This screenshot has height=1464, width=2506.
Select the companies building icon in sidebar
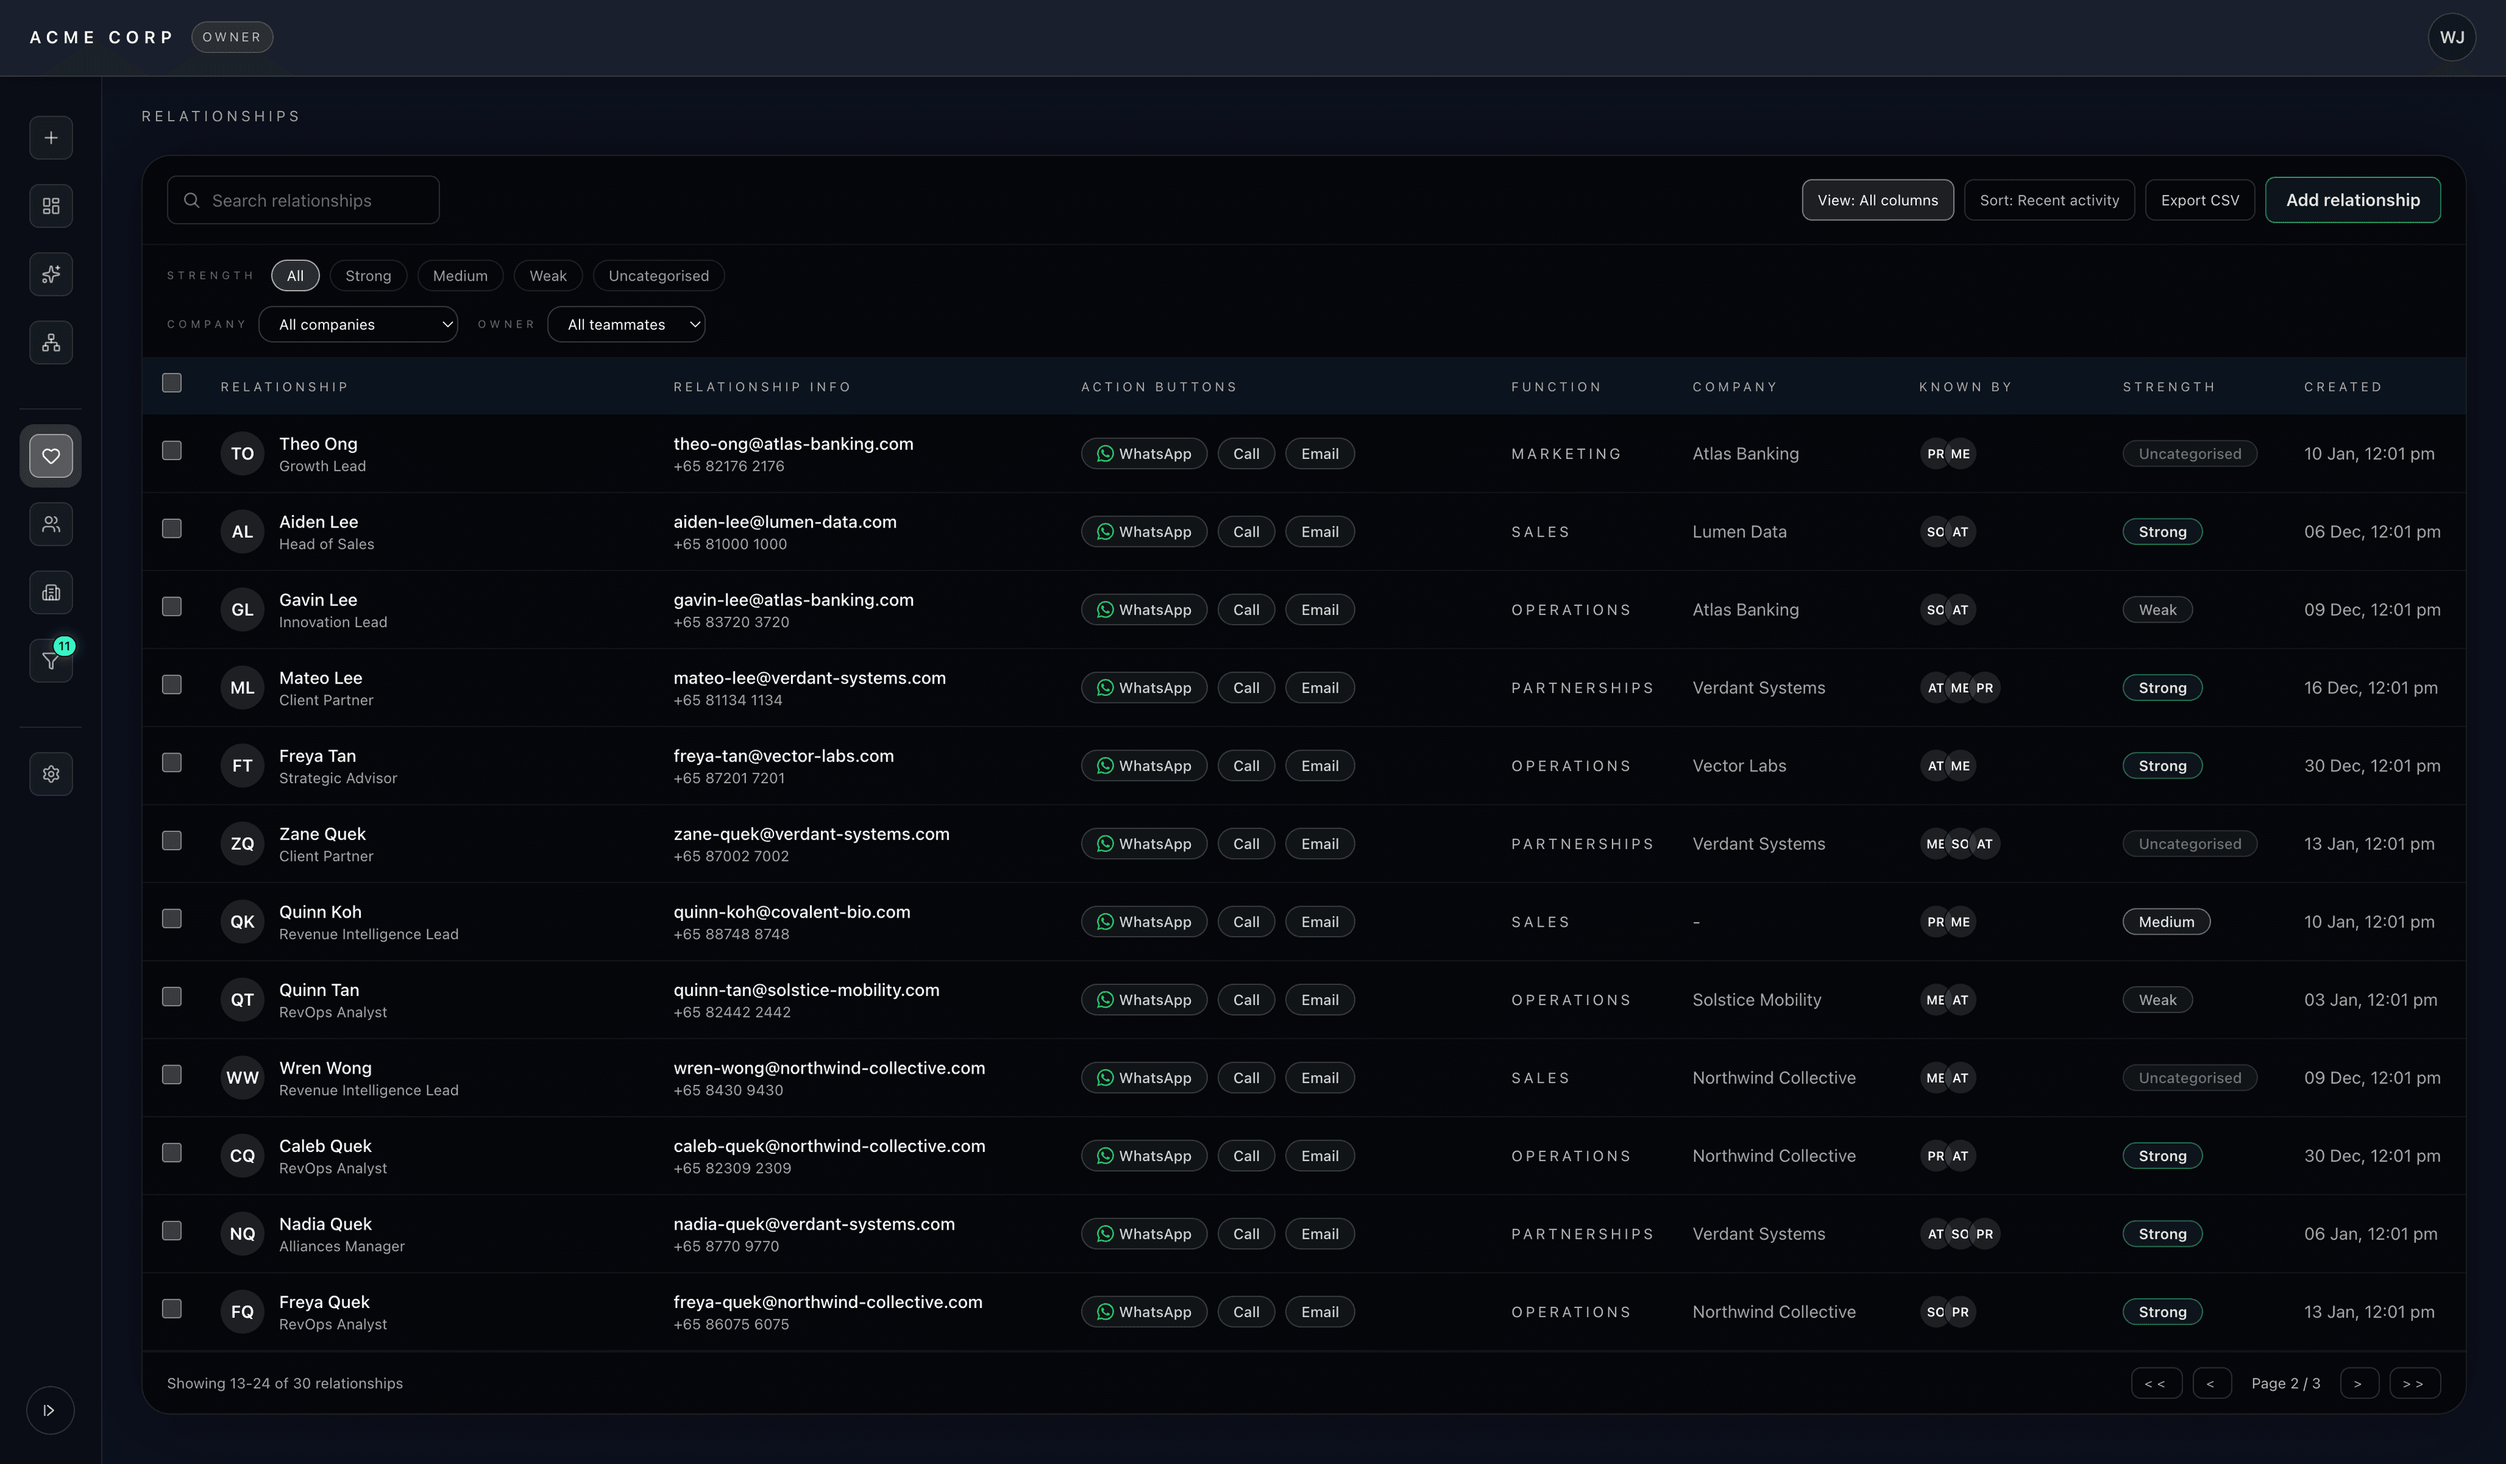(51, 592)
